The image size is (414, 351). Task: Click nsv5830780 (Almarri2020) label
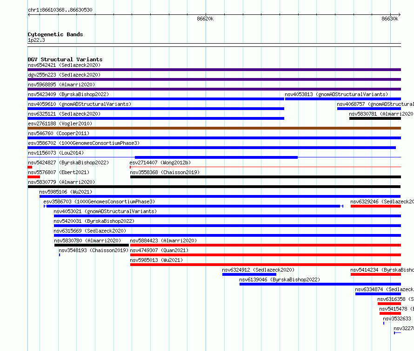(x=87, y=240)
